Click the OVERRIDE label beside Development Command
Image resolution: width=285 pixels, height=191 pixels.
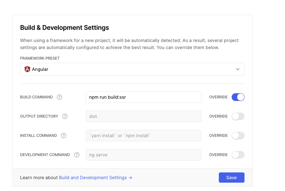pos(218,155)
